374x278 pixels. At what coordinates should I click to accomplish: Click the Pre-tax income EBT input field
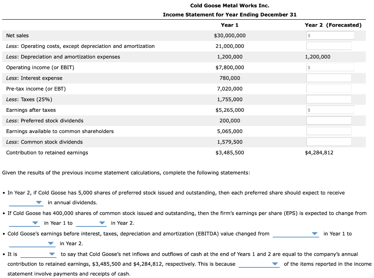coord(329,88)
